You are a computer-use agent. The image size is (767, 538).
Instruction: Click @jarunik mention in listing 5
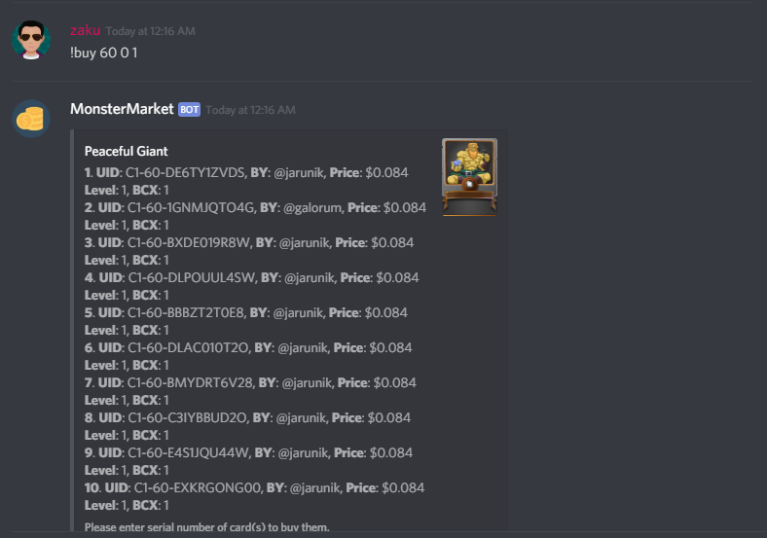(299, 312)
